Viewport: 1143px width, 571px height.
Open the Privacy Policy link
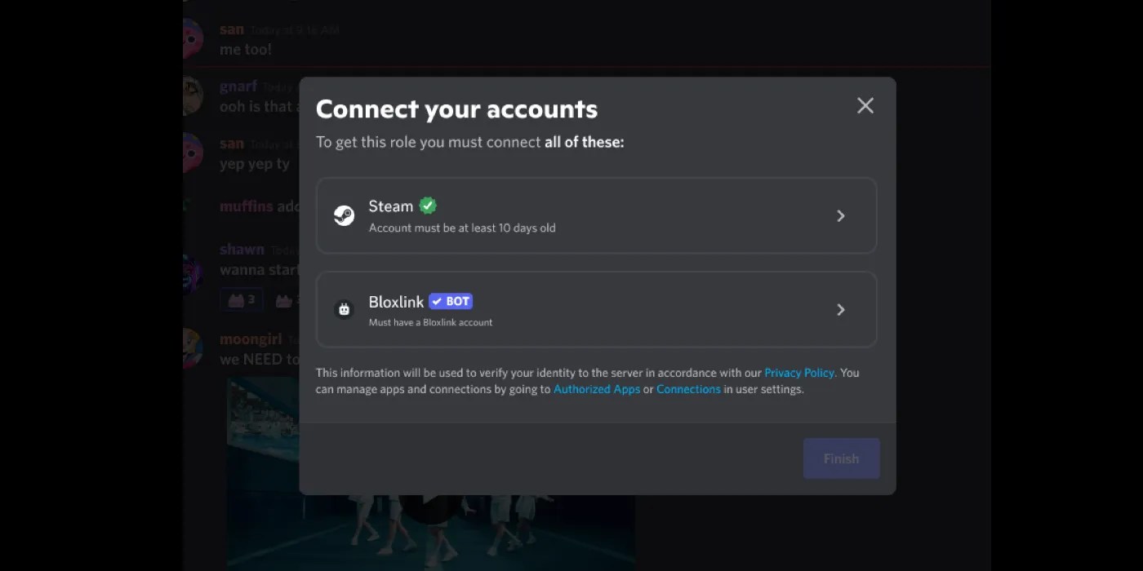pos(798,373)
